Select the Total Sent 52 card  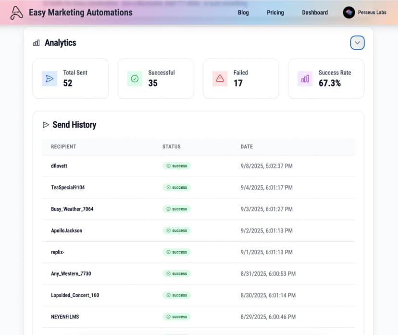(x=71, y=79)
